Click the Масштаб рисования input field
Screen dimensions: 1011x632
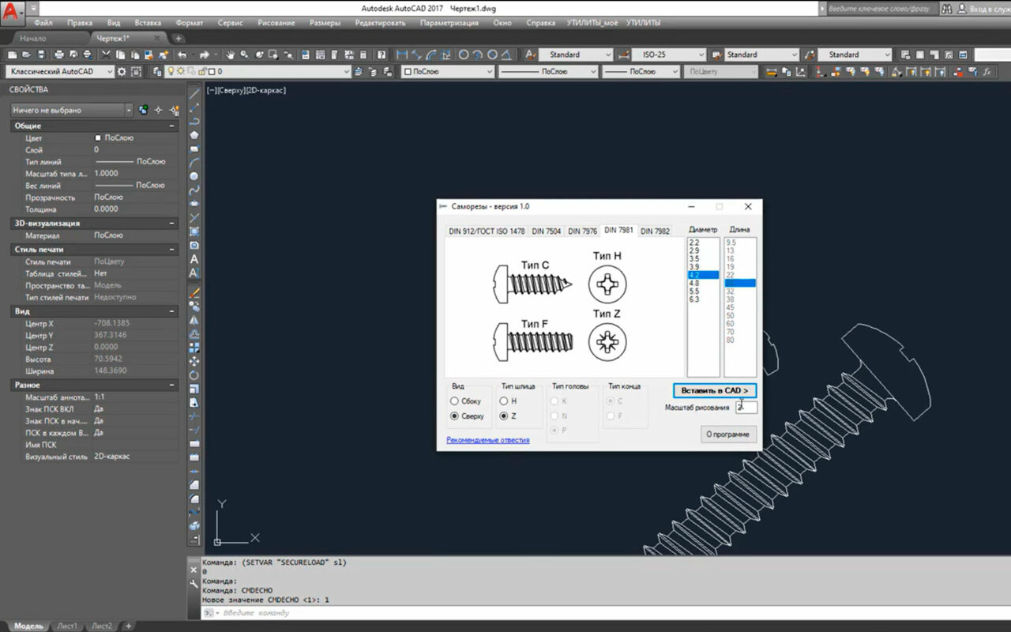(746, 408)
